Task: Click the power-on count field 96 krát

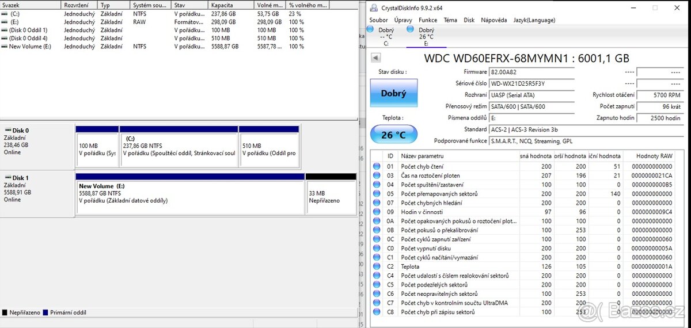Action: (660, 106)
